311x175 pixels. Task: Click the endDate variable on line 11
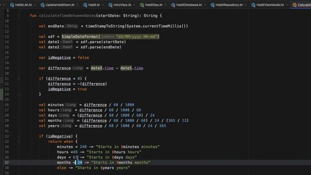point(56,26)
